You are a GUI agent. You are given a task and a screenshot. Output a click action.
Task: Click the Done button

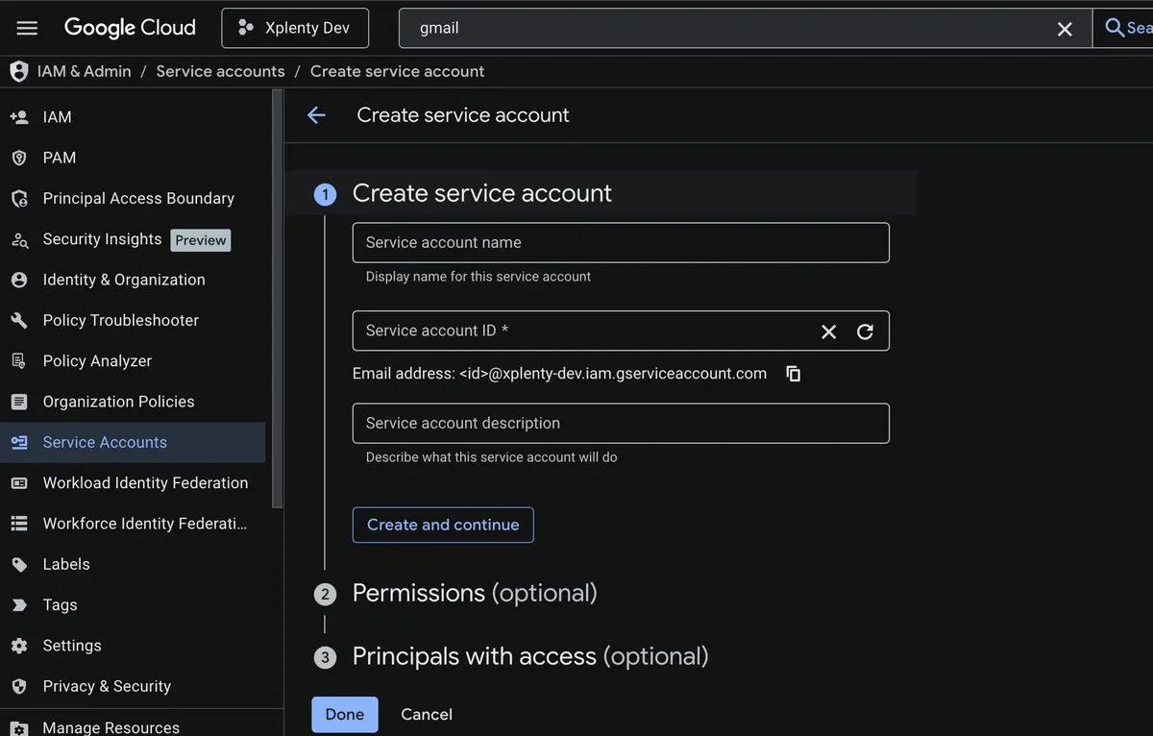click(345, 714)
